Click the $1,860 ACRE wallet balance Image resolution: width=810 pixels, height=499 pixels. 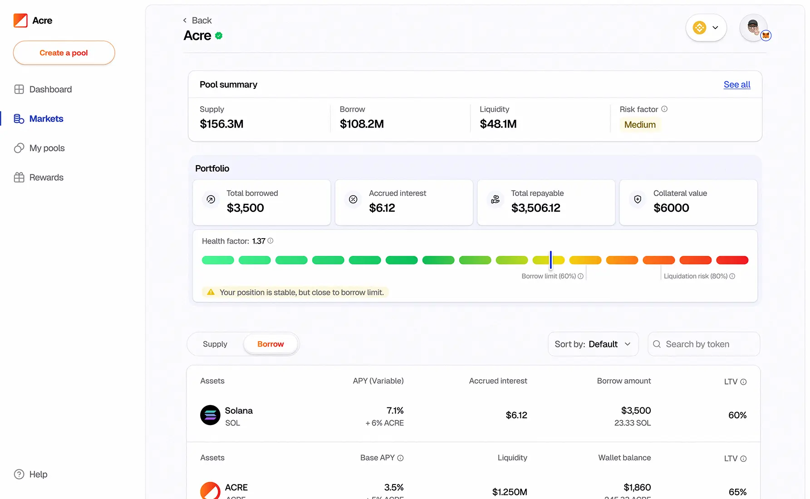point(637,487)
